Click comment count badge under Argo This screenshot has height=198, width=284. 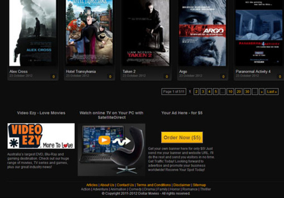[x=223, y=77]
